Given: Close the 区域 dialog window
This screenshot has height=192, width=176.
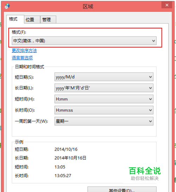Looking at the screenshot, I should [x=167, y=5].
